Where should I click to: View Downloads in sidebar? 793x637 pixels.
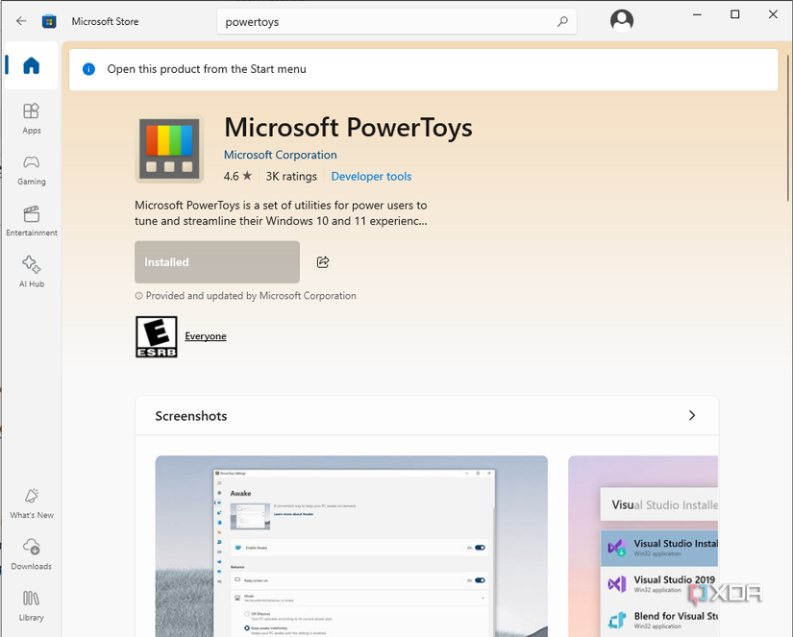tap(31, 552)
